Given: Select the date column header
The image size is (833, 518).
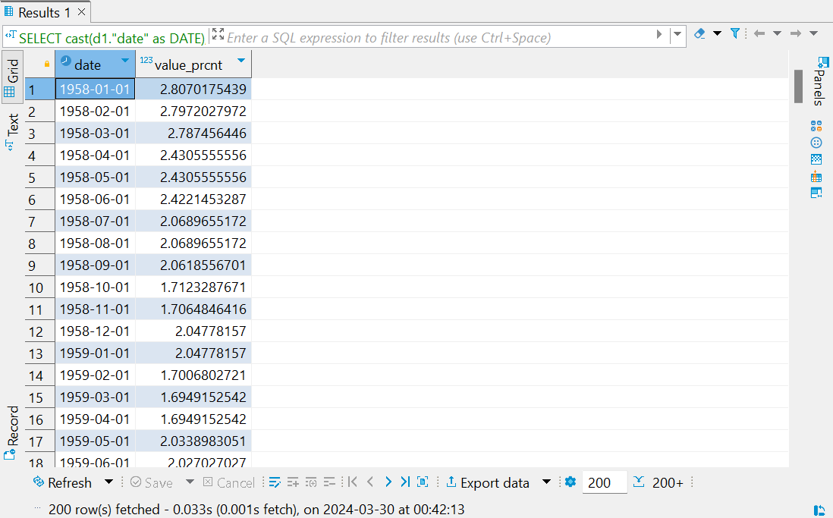Looking at the screenshot, I should pyautogui.click(x=95, y=64).
